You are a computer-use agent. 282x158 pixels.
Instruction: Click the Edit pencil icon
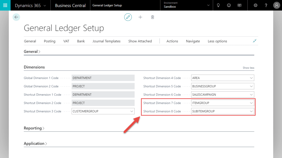pos(128,17)
